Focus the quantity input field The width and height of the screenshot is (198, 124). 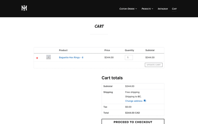(129, 57)
